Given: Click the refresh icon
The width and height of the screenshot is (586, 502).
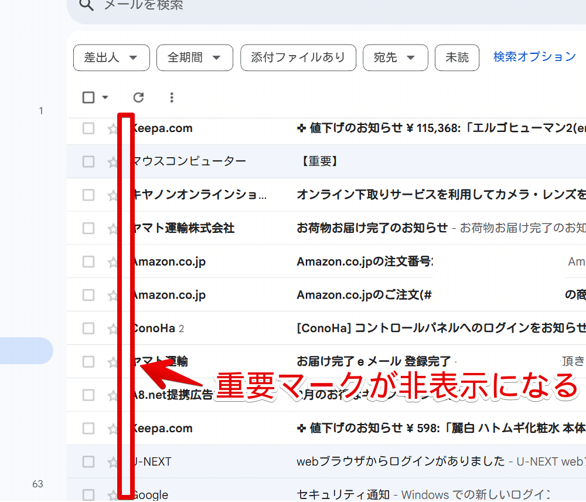Looking at the screenshot, I should [x=139, y=97].
